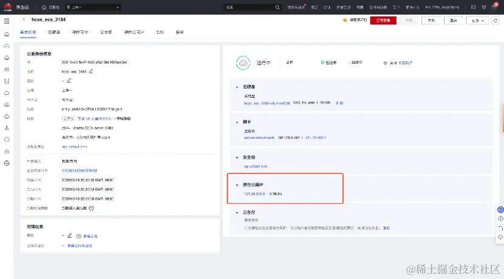Screen dimensions: 504x279
Task: Open the vpc-default-smb link
Action: click(74, 146)
